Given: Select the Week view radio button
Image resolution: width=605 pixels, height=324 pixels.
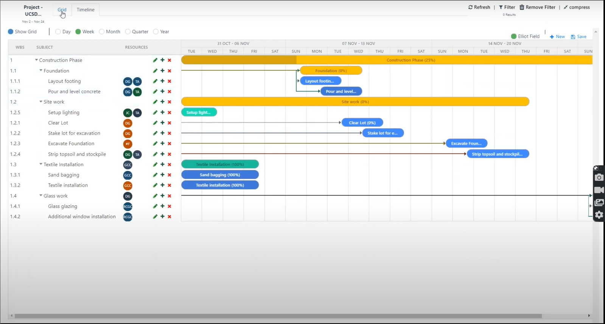Looking at the screenshot, I should point(78,32).
